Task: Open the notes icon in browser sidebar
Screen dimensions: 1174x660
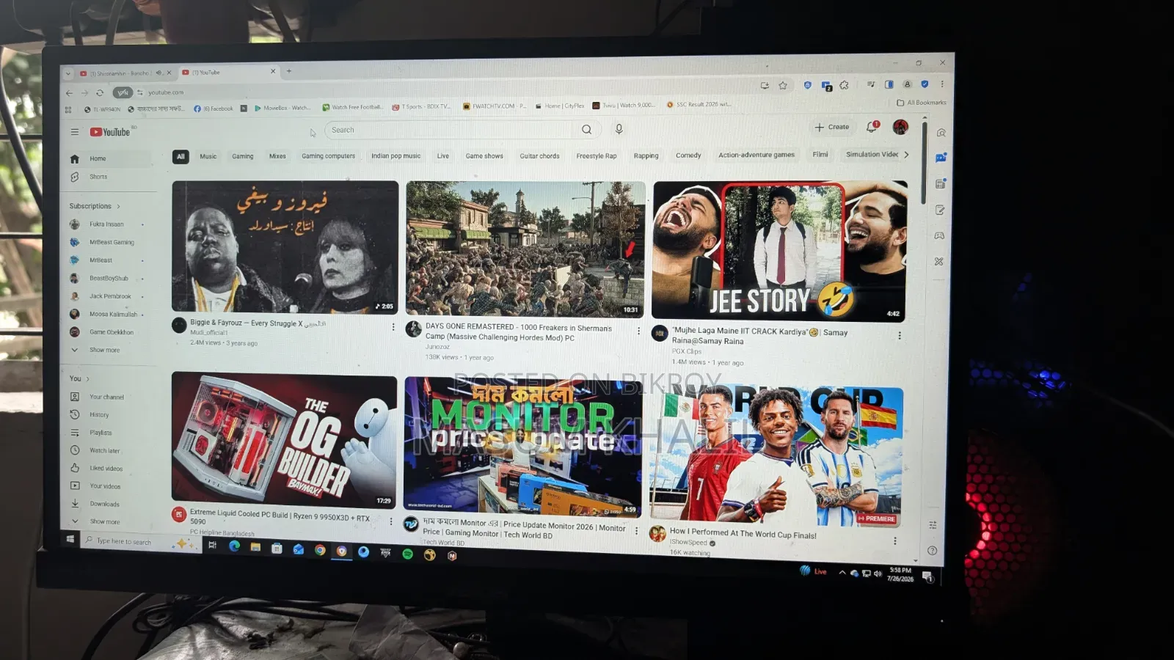Action: point(940,210)
